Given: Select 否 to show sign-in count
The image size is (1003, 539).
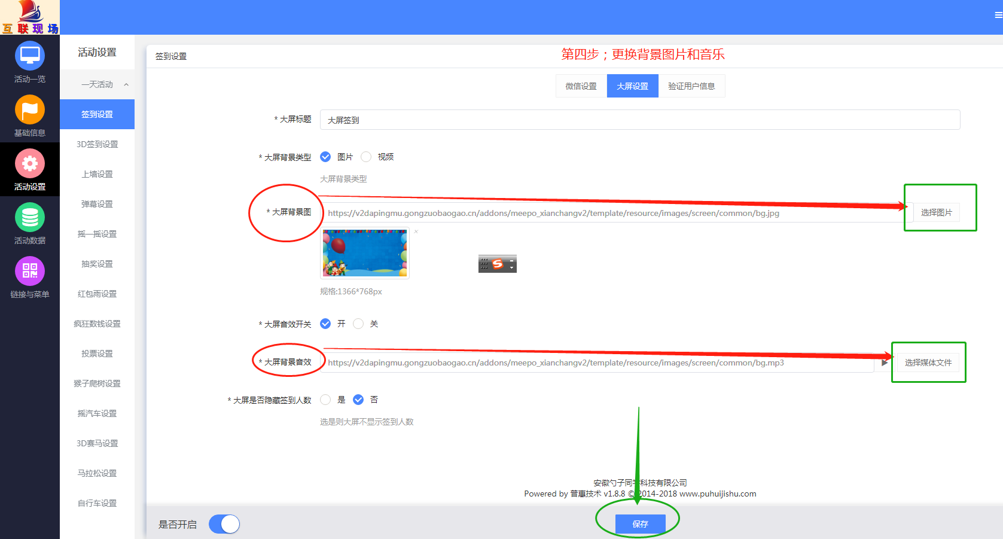Looking at the screenshot, I should click(358, 400).
